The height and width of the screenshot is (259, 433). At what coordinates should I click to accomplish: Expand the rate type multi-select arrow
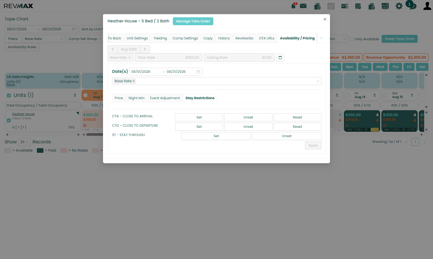click(x=318, y=81)
